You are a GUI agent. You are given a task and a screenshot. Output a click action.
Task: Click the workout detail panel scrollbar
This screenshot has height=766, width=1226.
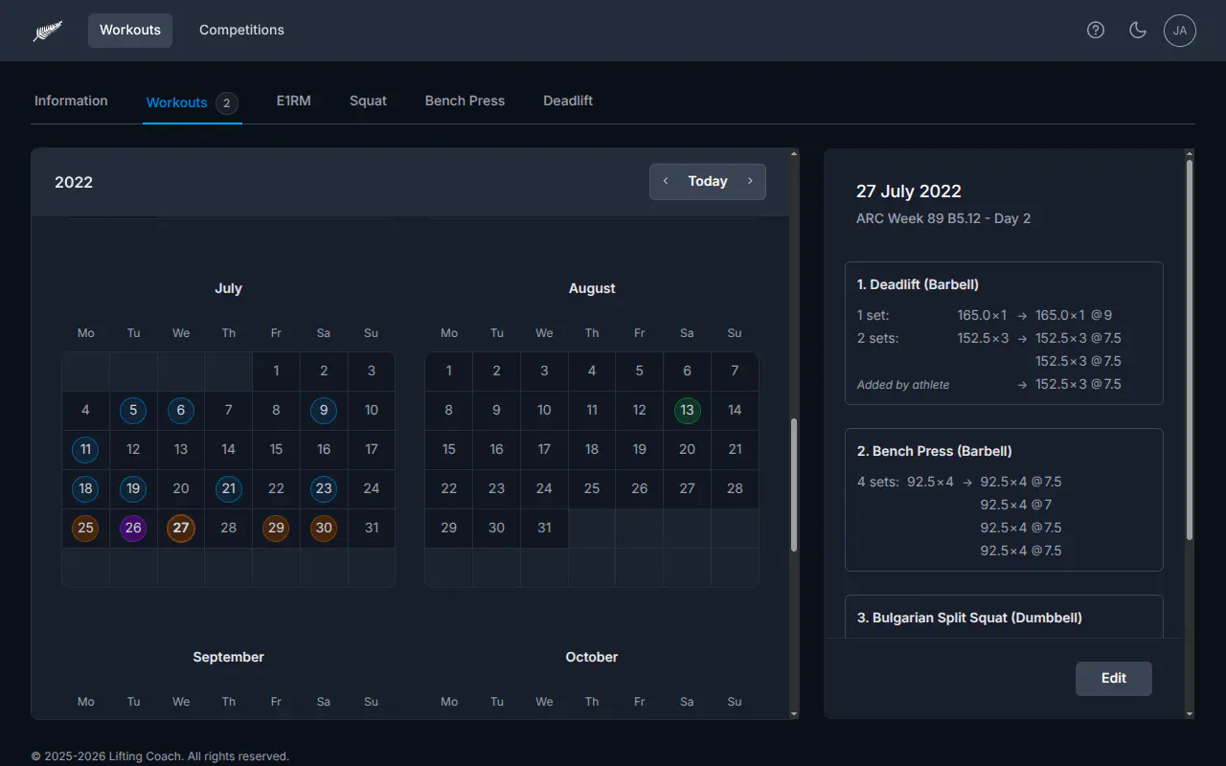[x=1190, y=349]
